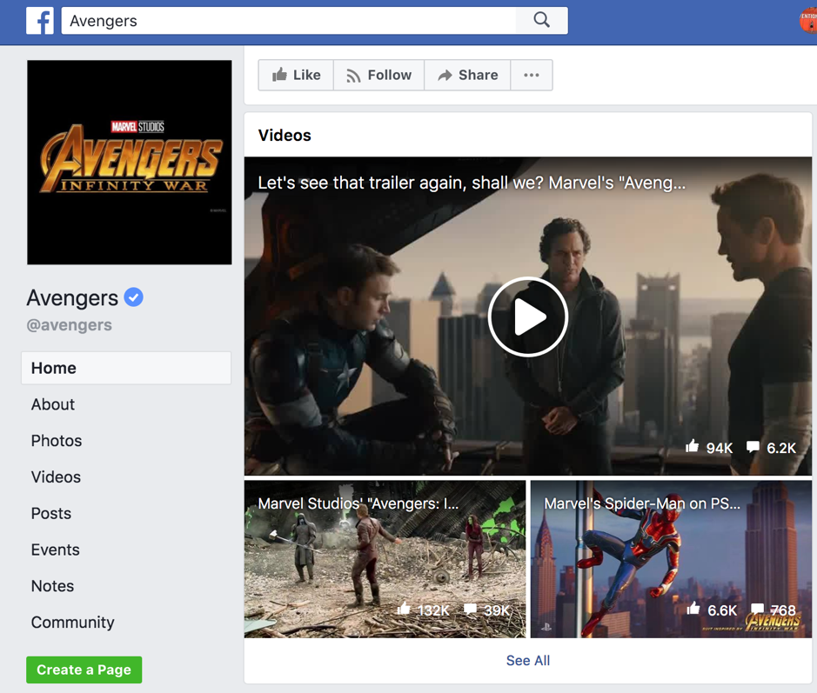Image resolution: width=817 pixels, height=693 pixels.
Task: Click the thumbs-up icon showing 132K
Action: (x=404, y=610)
